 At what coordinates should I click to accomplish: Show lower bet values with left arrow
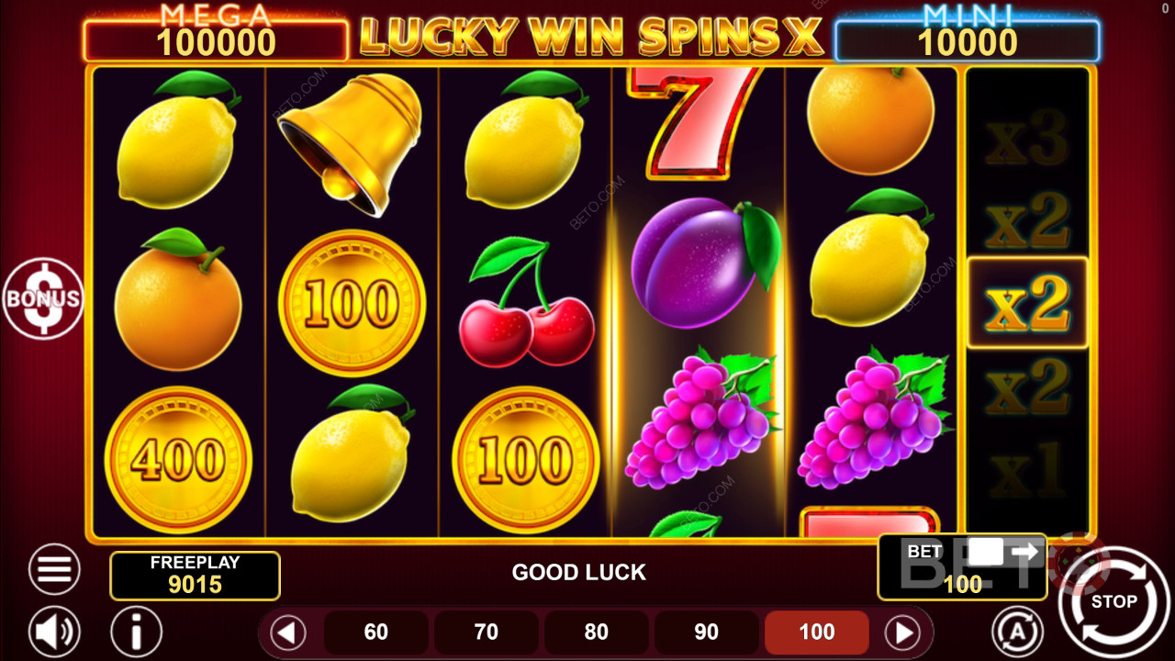[x=288, y=633]
